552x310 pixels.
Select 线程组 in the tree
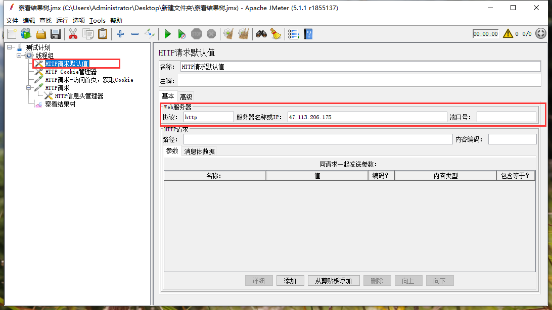tap(44, 56)
